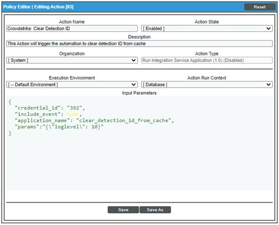Click the params loglevel line
This screenshot has width=279, height=225.
[59, 127]
